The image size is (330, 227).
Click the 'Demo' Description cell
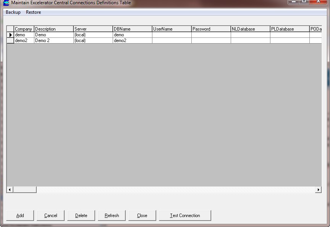click(54, 35)
